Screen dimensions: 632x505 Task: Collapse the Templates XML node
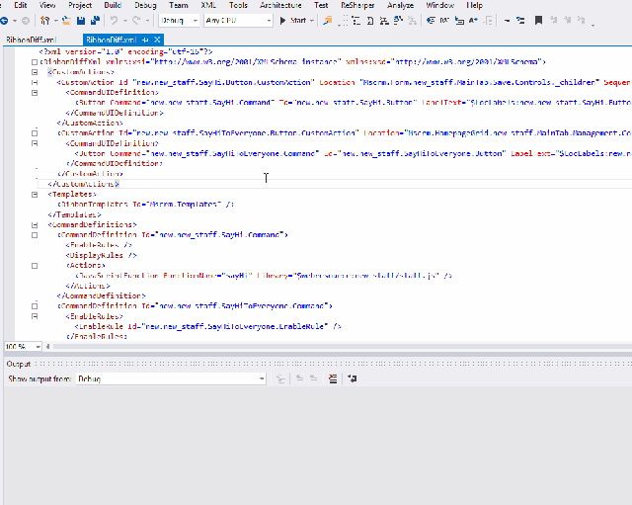coord(36,195)
